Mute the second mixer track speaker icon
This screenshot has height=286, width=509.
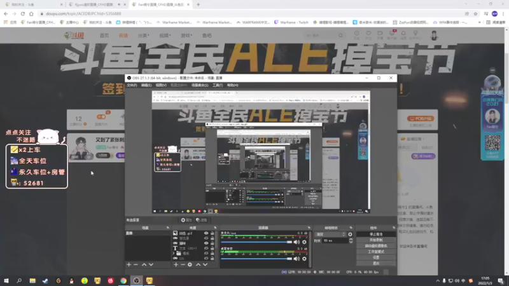(296, 259)
